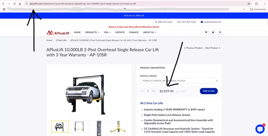Click All 2-Post Car Lifts link
The height and width of the screenshot is (136, 268).
coord(152,103)
